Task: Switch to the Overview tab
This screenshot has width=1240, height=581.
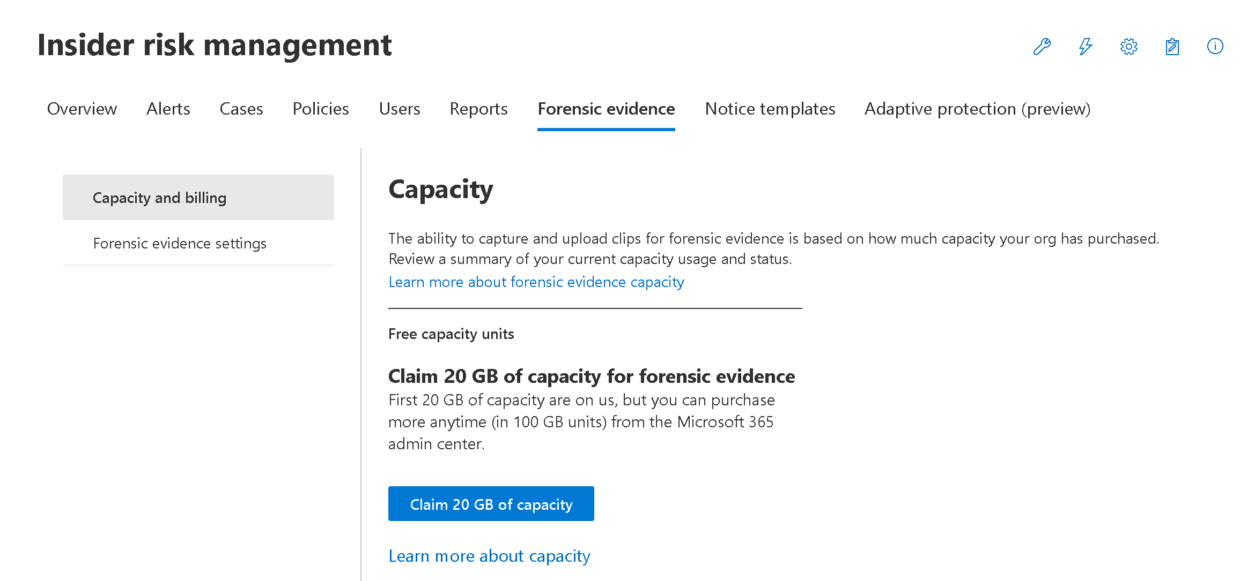Action: pos(82,109)
